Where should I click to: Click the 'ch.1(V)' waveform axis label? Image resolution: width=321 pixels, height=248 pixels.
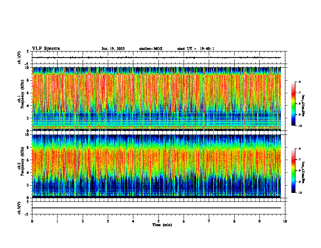(x=19, y=58)
